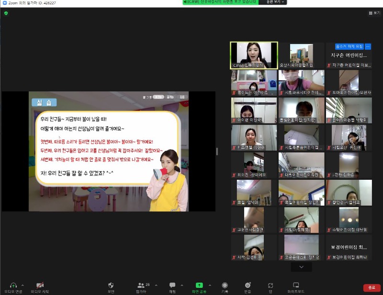Open the Whiteboard (화이트보드) icon
This screenshot has width=383, height=295.
[x=296, y=285]
